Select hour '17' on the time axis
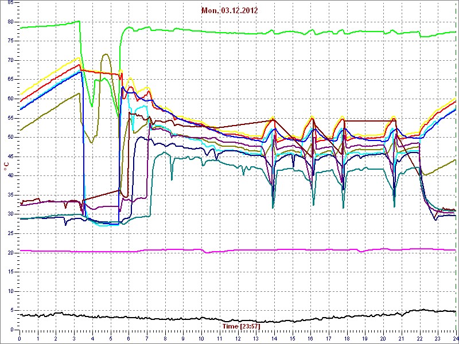Screen dimensions: 459x344 (x=328, y=338)
